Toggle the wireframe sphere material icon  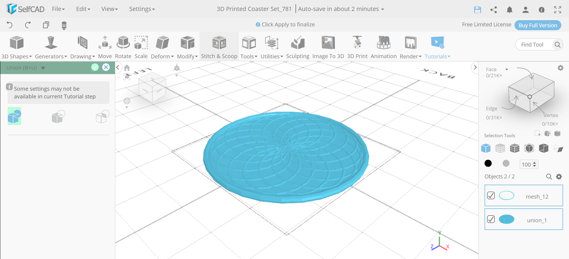(506, 163)
